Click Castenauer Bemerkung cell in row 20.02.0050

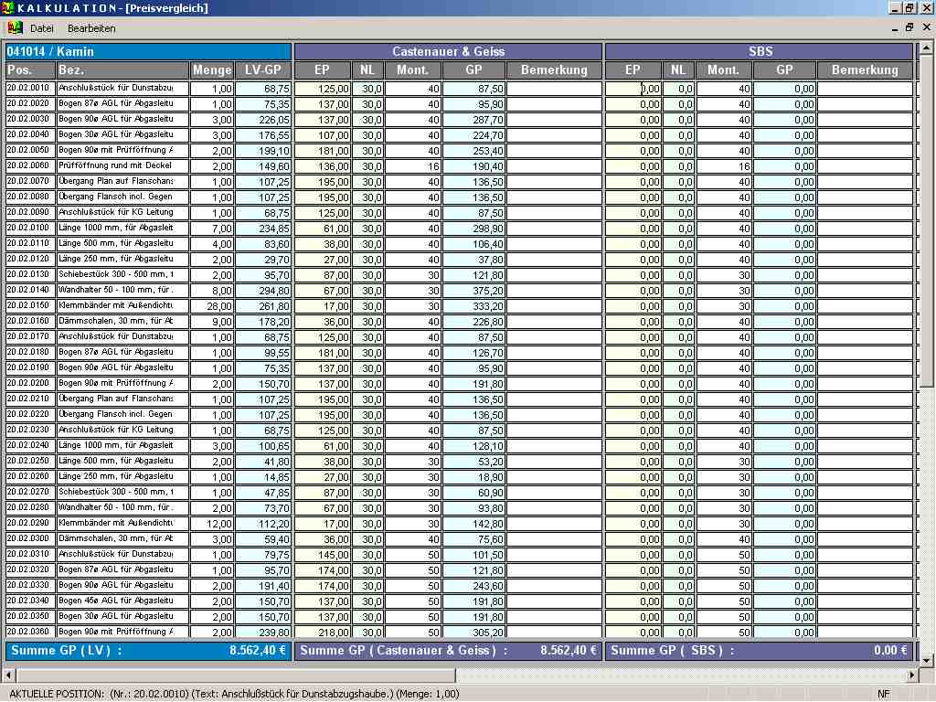[554, 151]
